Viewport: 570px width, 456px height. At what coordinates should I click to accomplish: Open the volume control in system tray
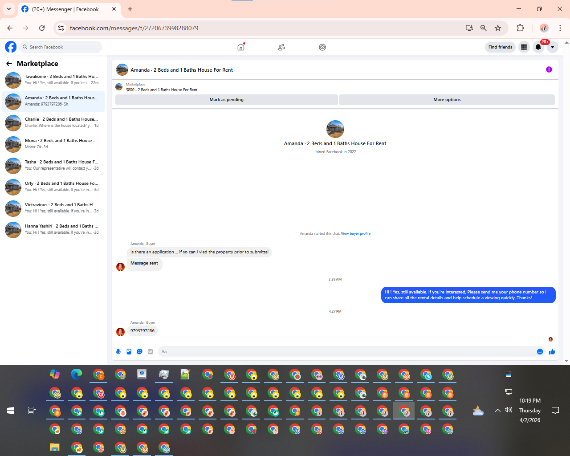(509, 410)
